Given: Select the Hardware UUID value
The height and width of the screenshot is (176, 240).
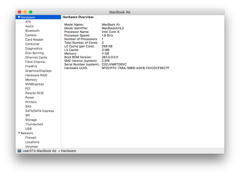Looking at the screenshot, I should 135,68.
